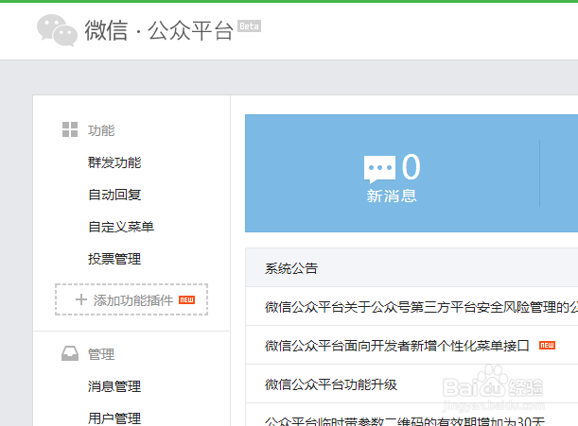The image size is (578, 426).
Task: Click the 0 new messages count
Action: click(411, 167)
